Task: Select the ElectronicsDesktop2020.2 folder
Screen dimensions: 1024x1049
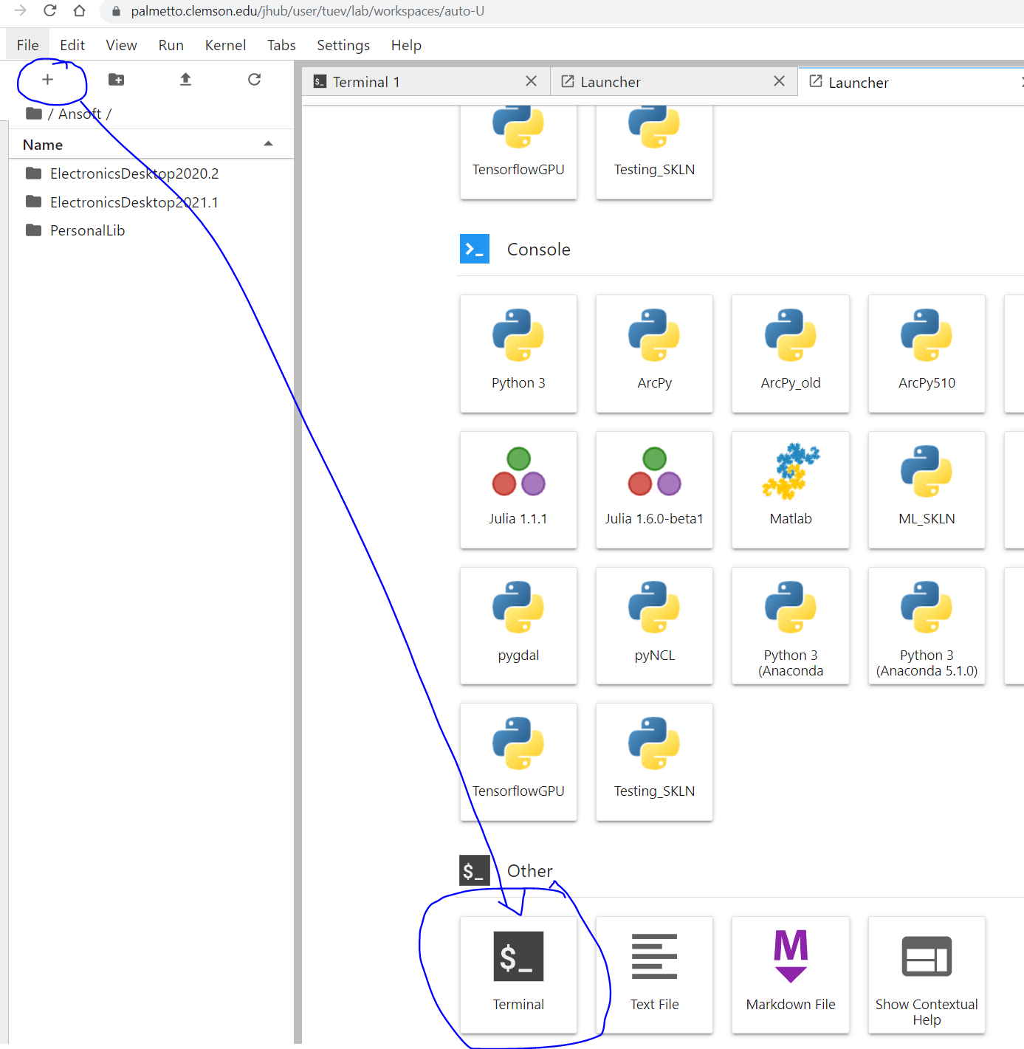Action: (x=151, y=173)
